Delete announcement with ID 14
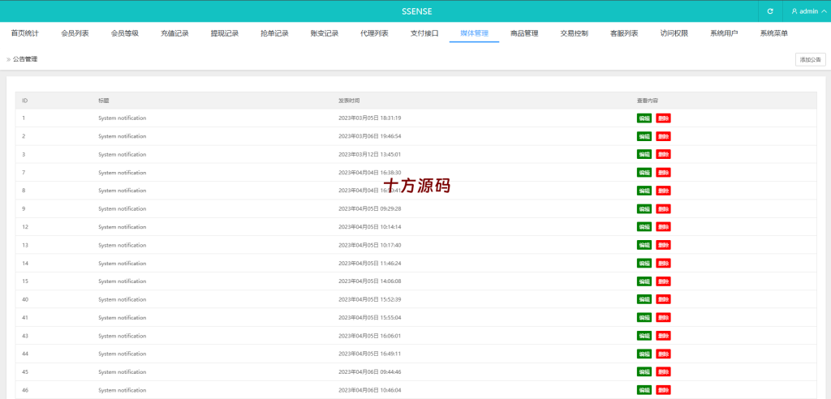831x399 pixels. pos(663,264)
